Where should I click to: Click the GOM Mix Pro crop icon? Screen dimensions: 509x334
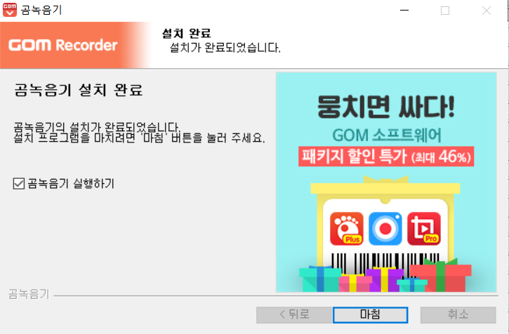(423, 229)
